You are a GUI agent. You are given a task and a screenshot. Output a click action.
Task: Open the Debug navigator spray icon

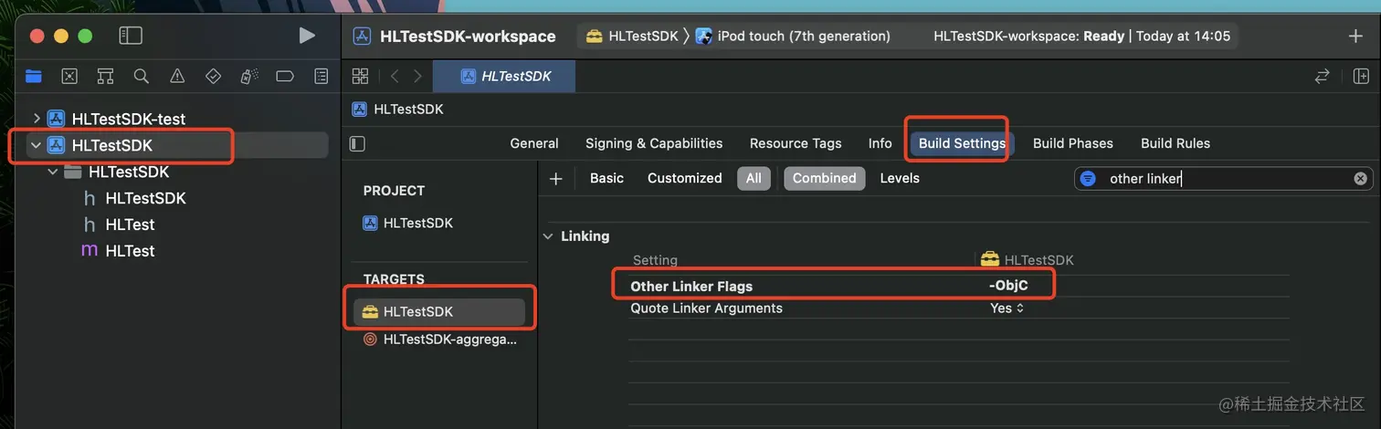(248, 77)
